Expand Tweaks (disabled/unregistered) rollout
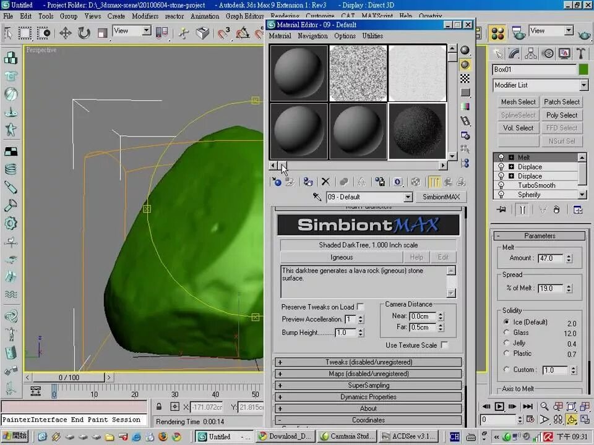Image resolution: width=594 pixels, height=445 pixels. click(368, 362)
